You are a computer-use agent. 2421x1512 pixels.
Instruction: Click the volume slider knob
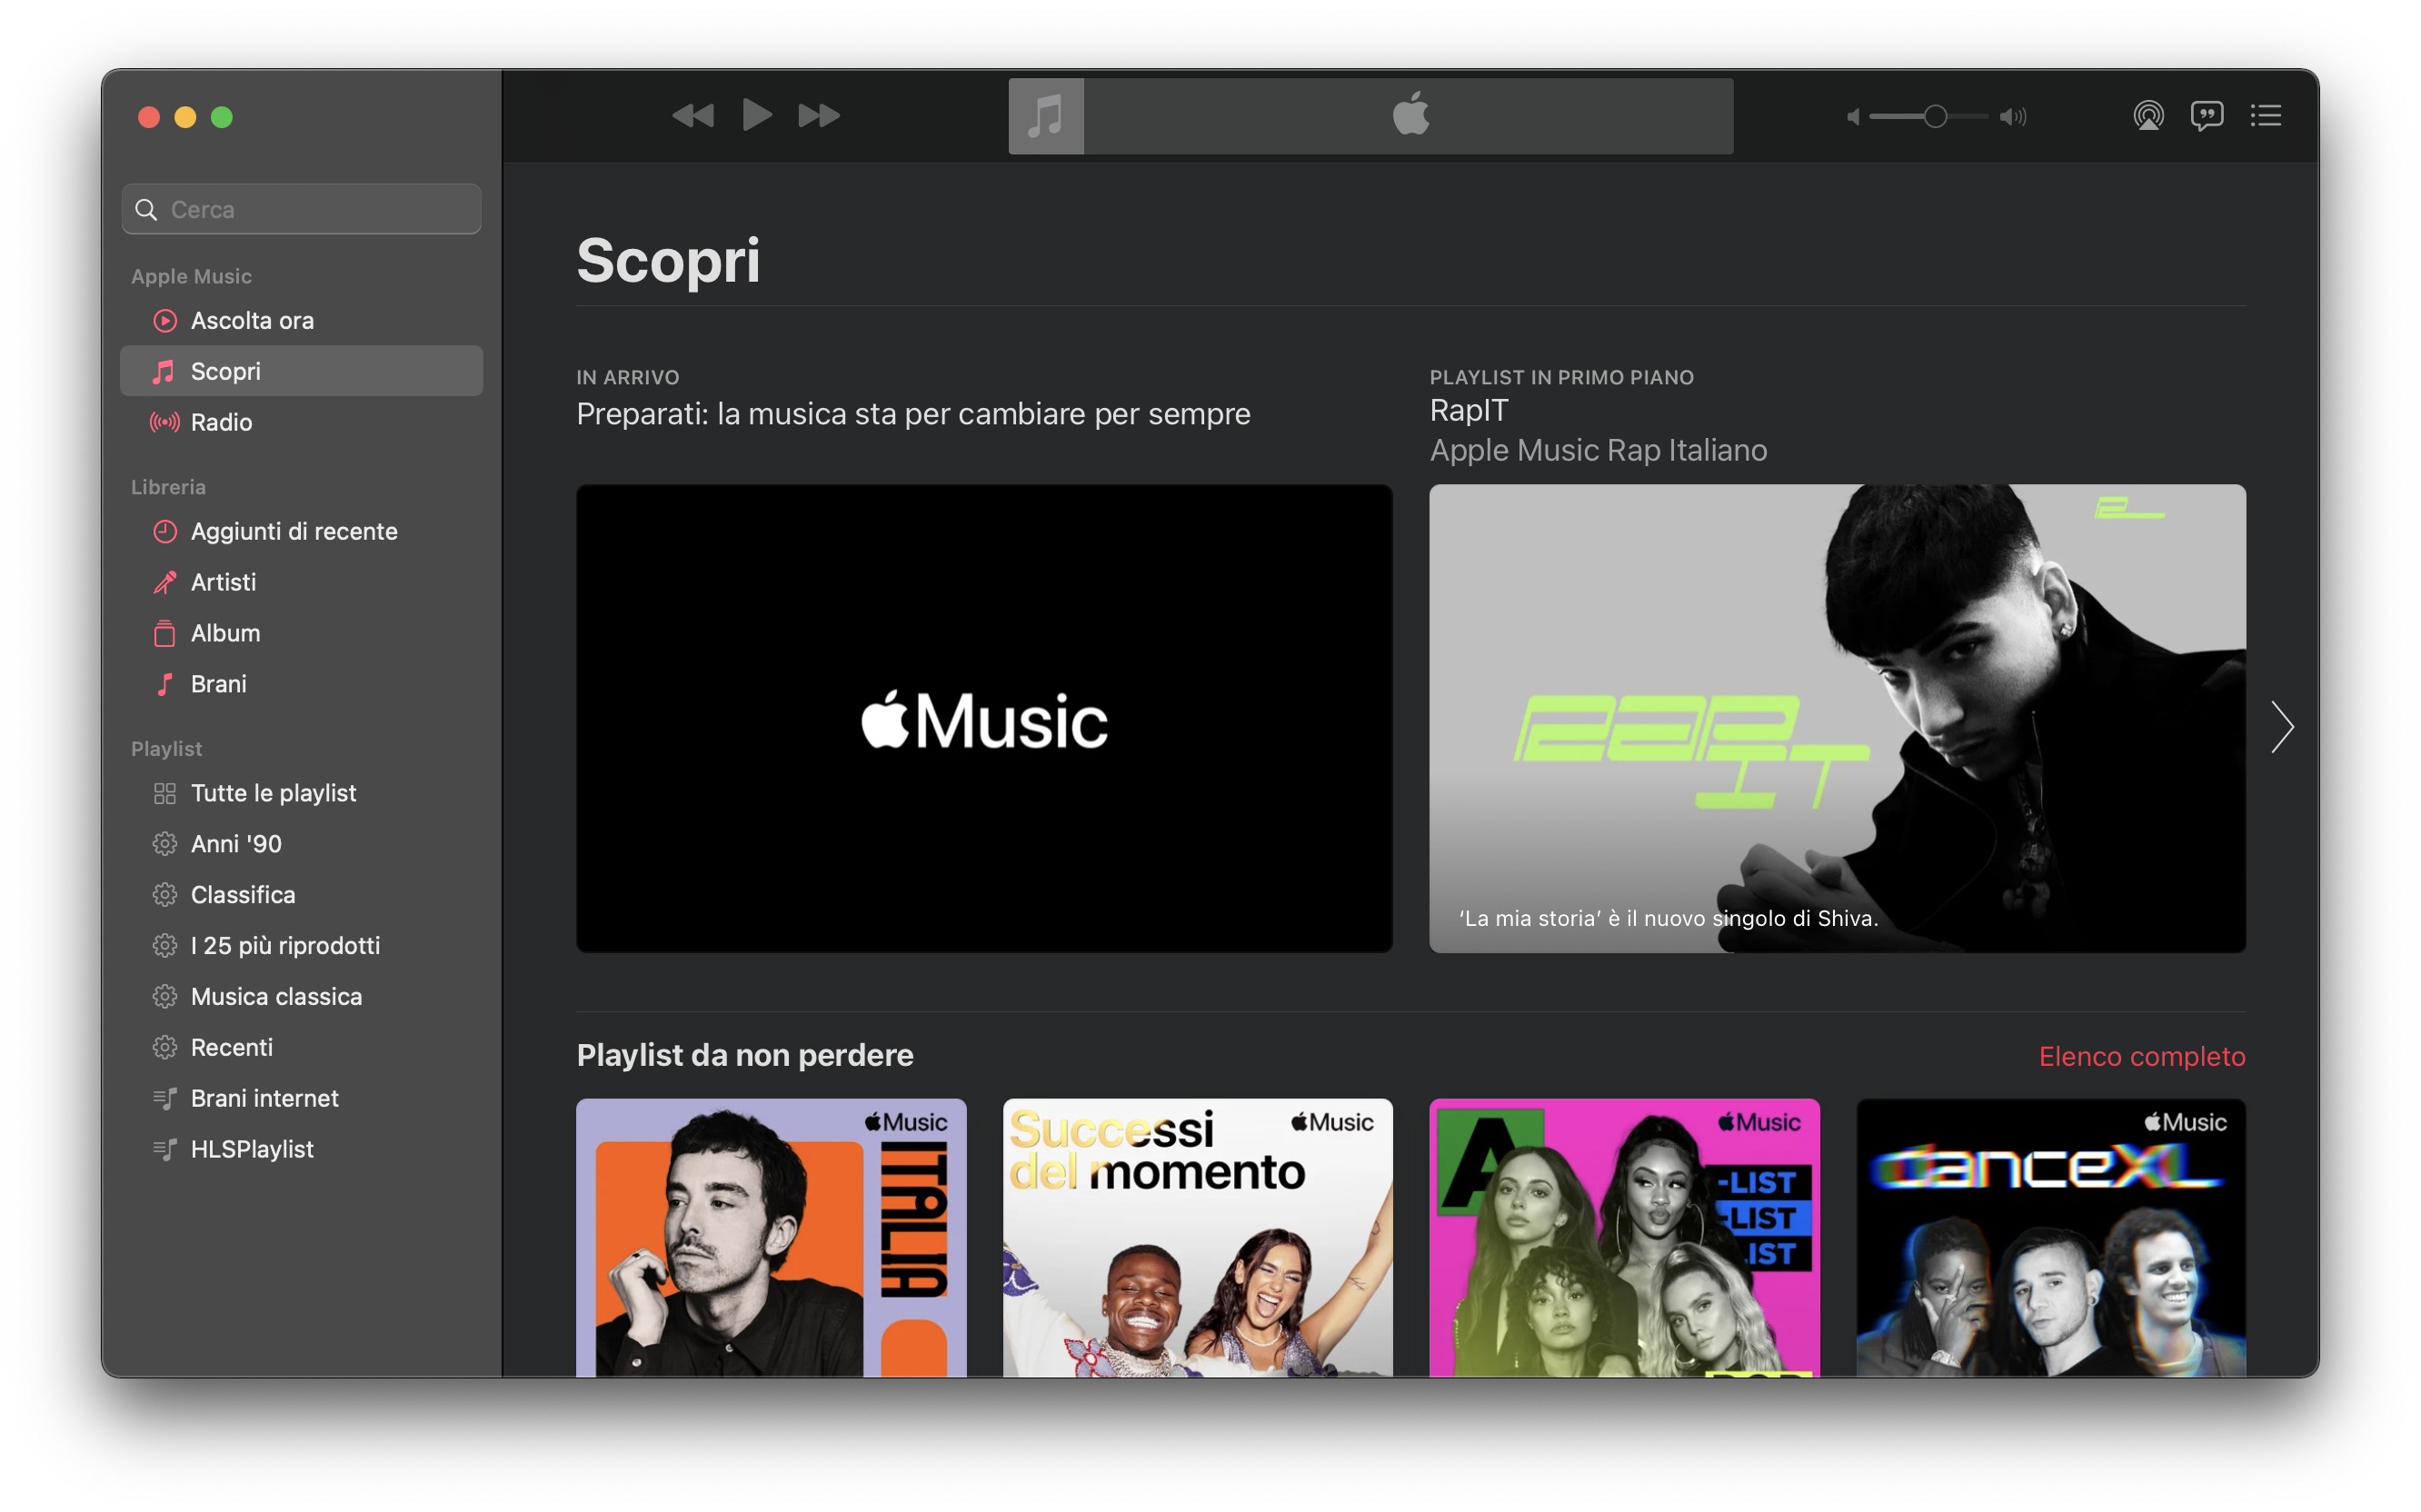[x=1935, y=117]
